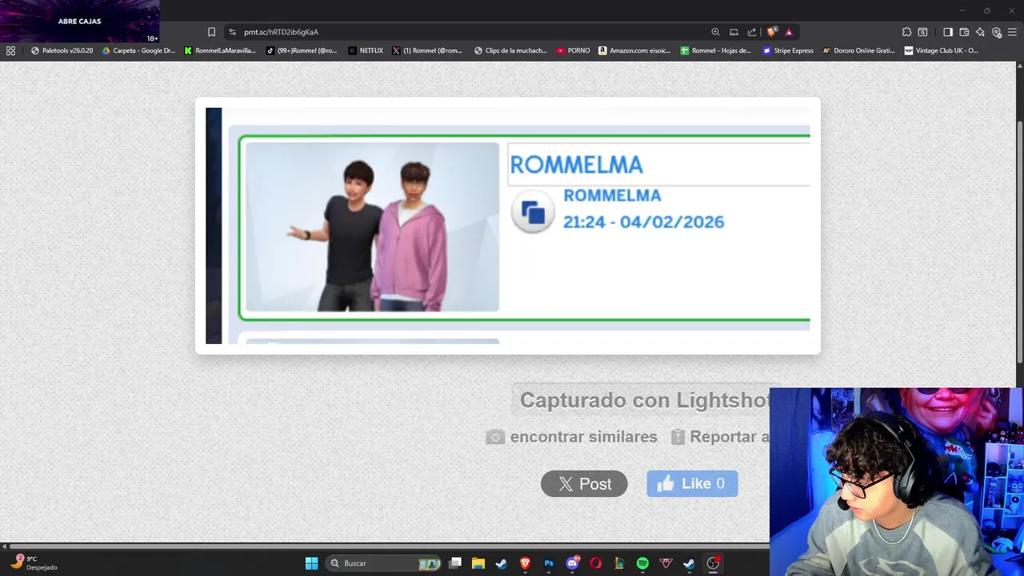The height and width of the screenshot is (576, 1024).
Task: Open the TikTok (99+)Rommel bookmark
Action: (302, 50)
